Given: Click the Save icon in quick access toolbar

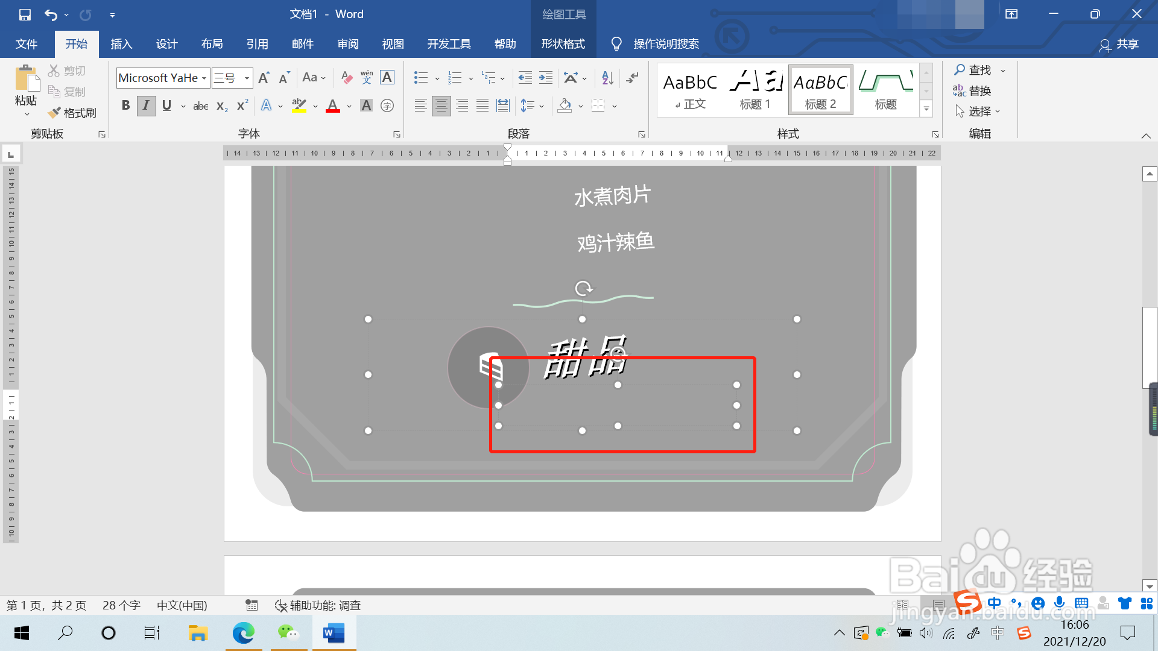Looking at the screenshot, I should pos(25,14).
